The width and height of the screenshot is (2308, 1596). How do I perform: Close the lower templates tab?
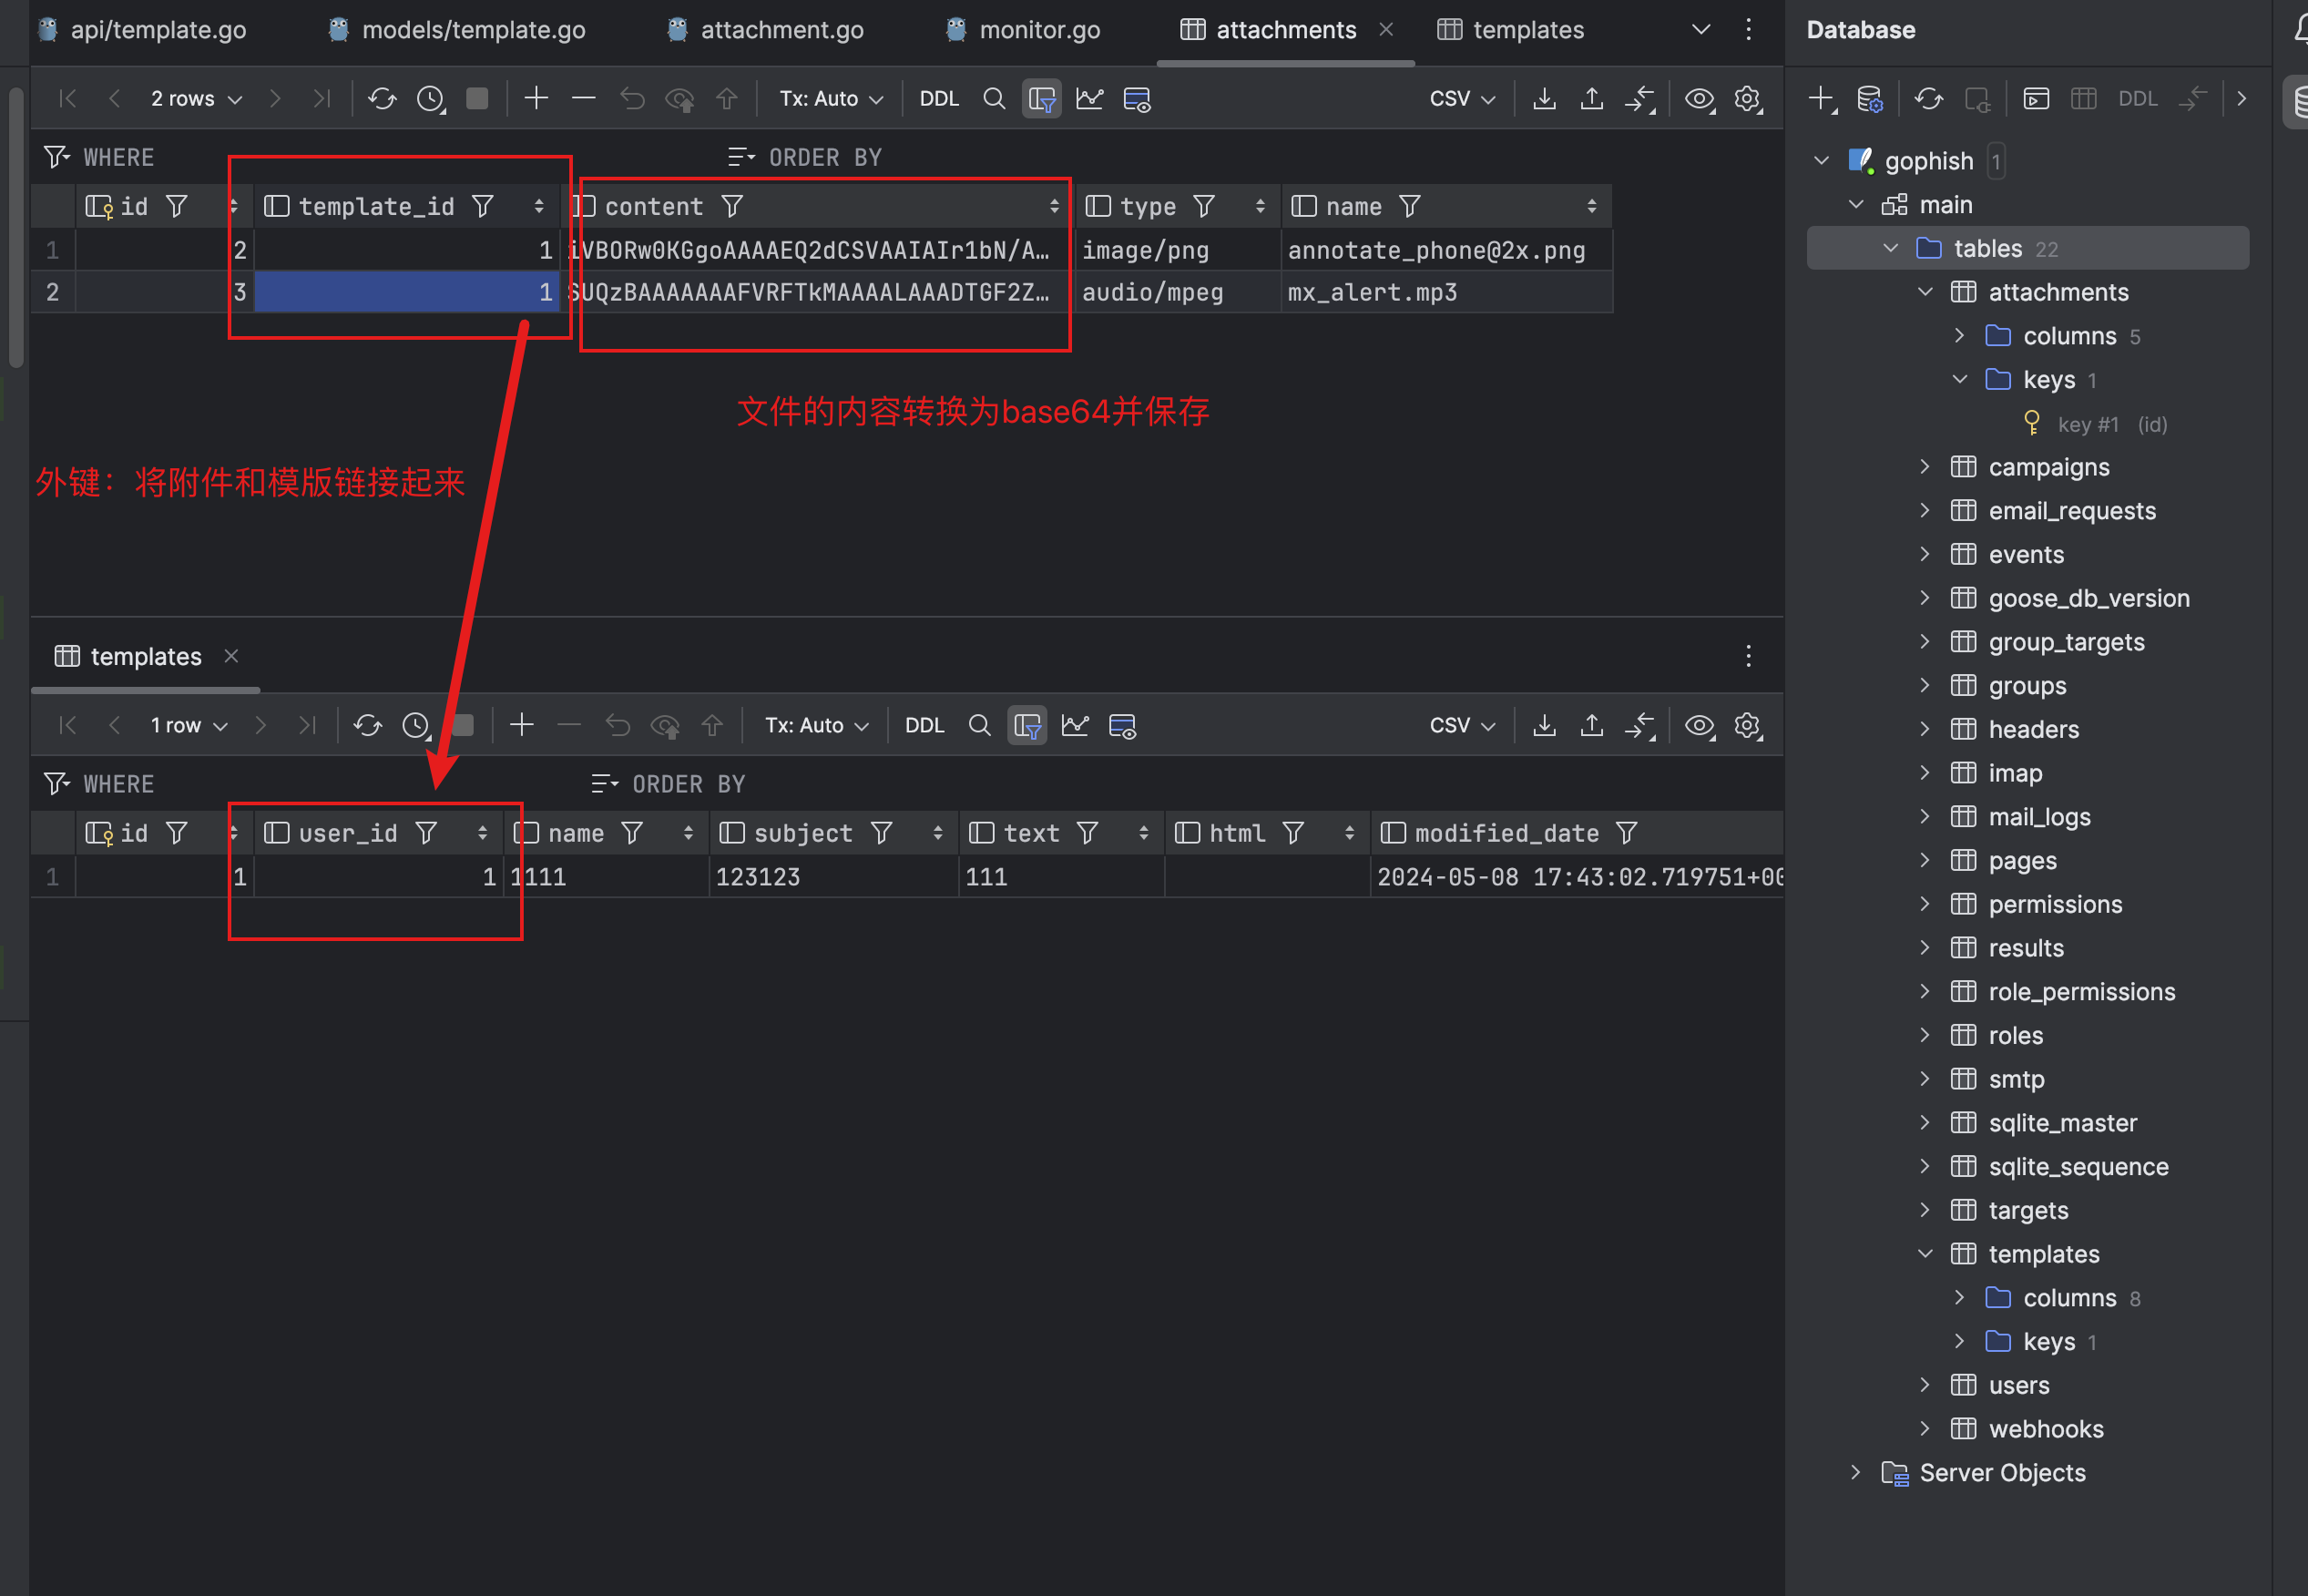tap(231, 656)
